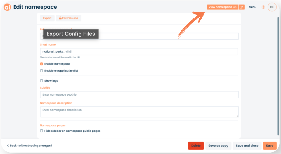The height and width of the screenshot is (154, 281).
Task: Click the Full namespace name field
Action: [139, 36]
